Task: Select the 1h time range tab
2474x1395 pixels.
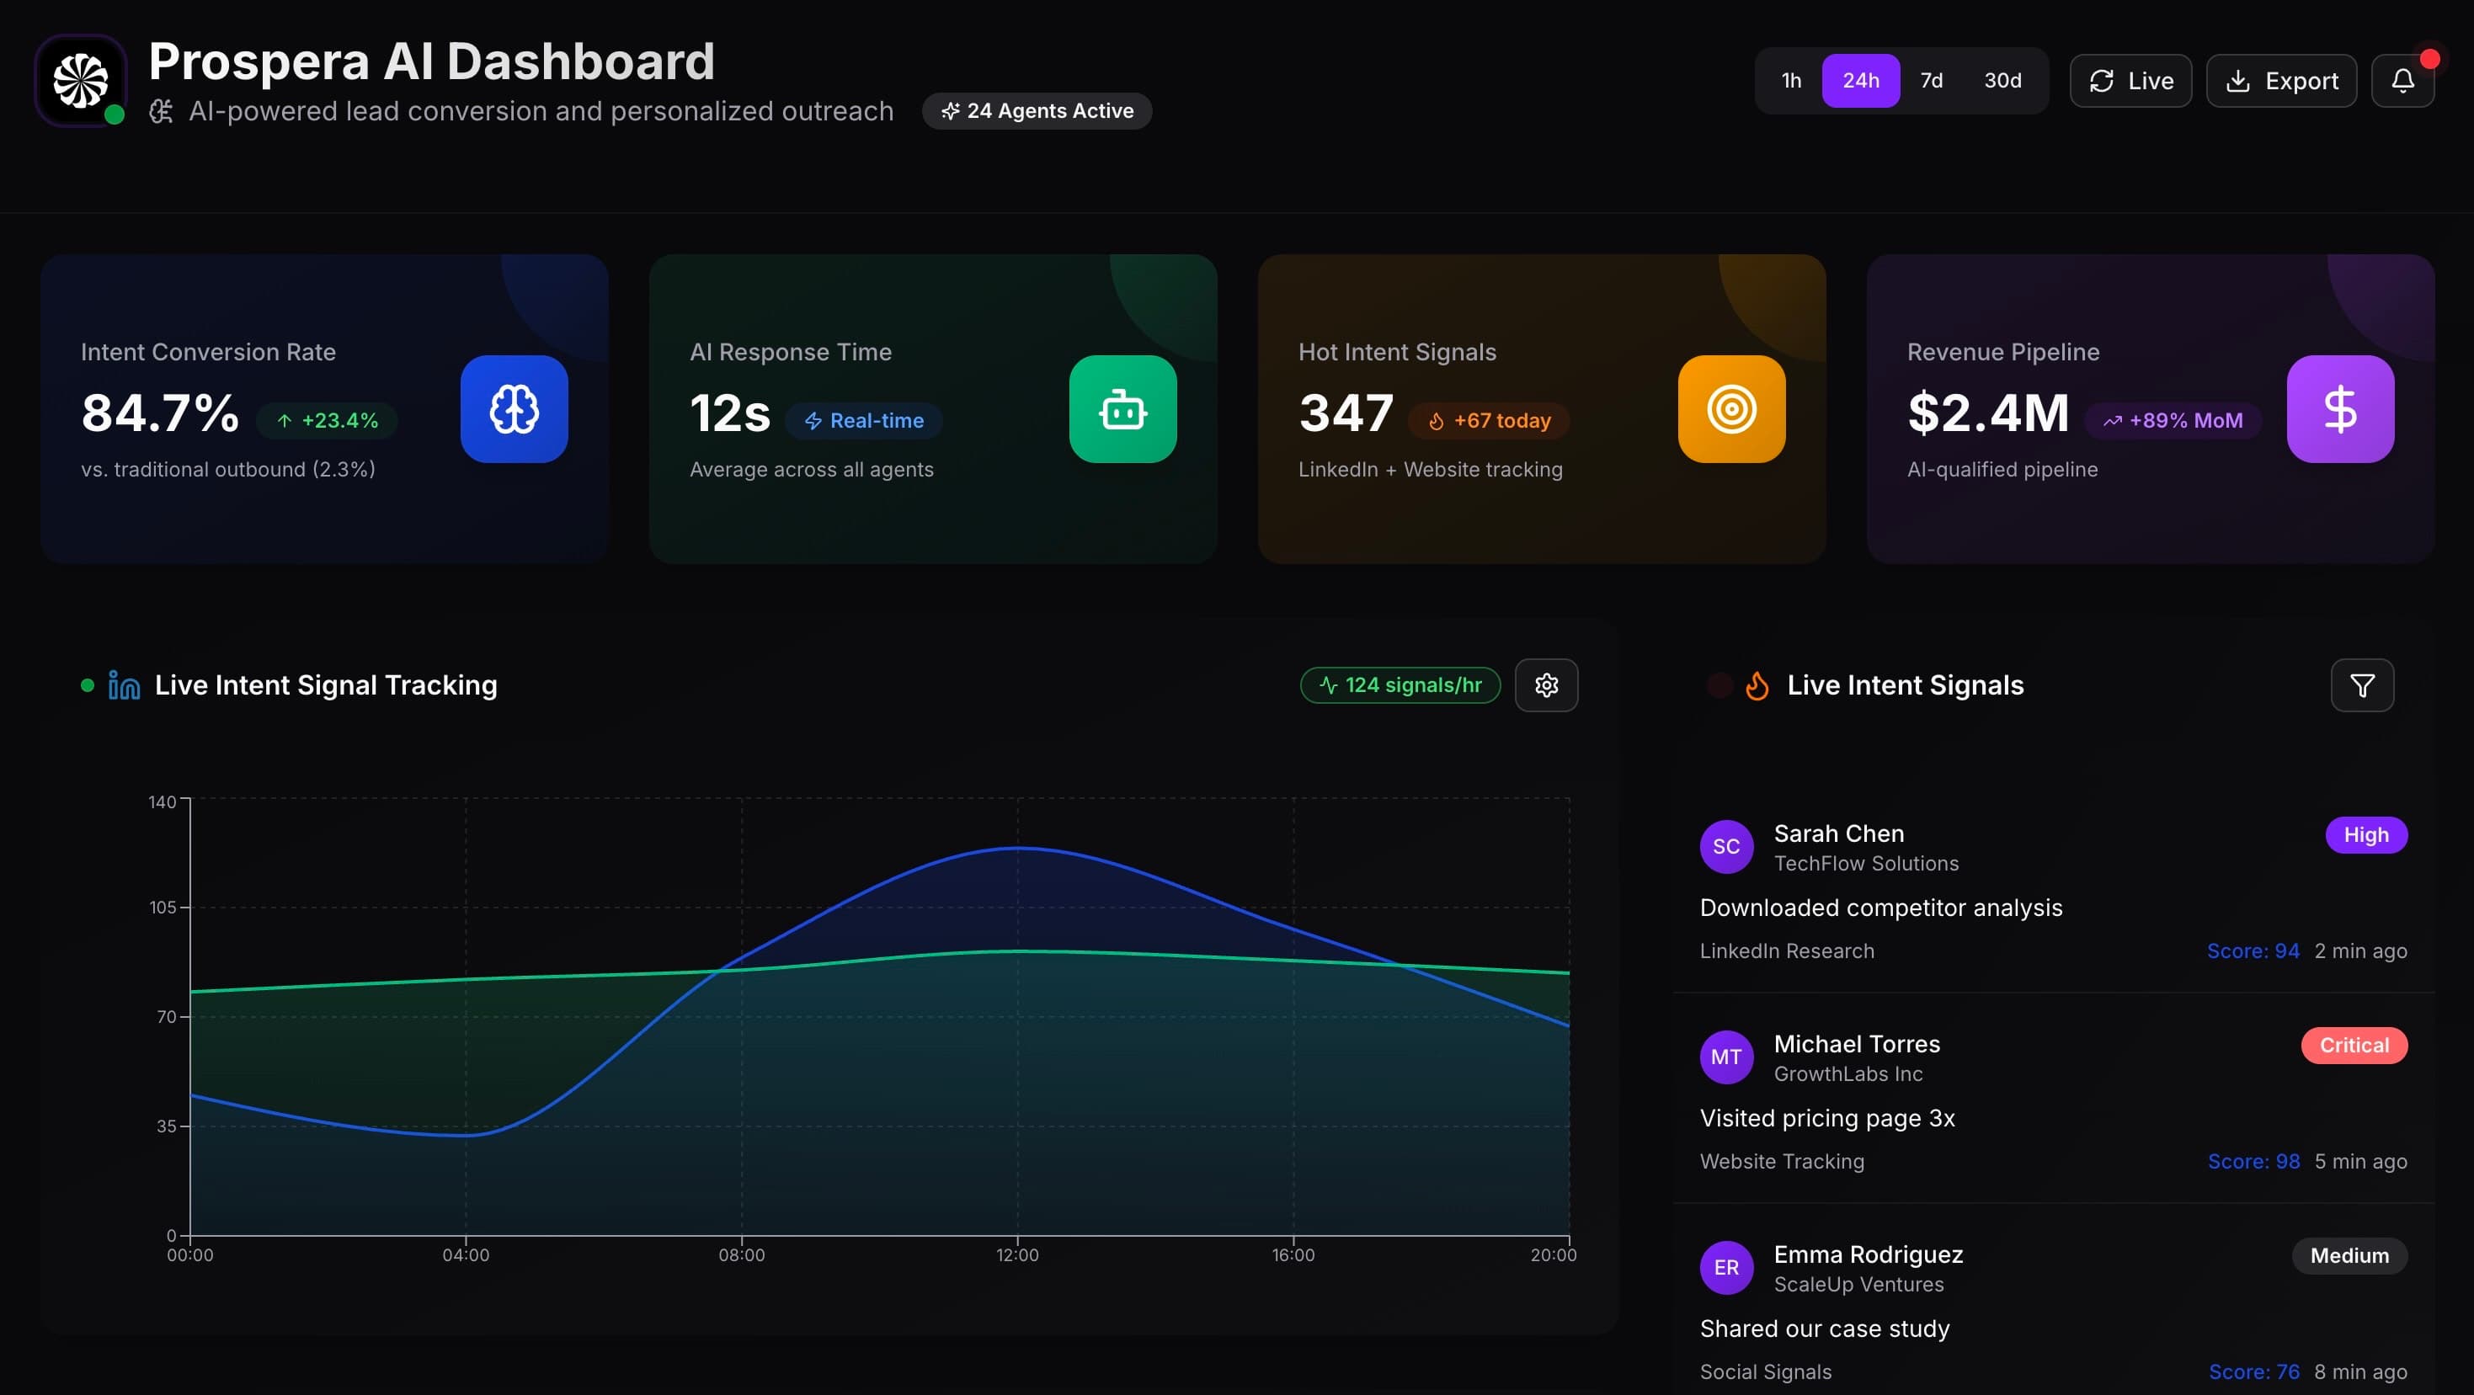Action: (x=1790, y=81)
